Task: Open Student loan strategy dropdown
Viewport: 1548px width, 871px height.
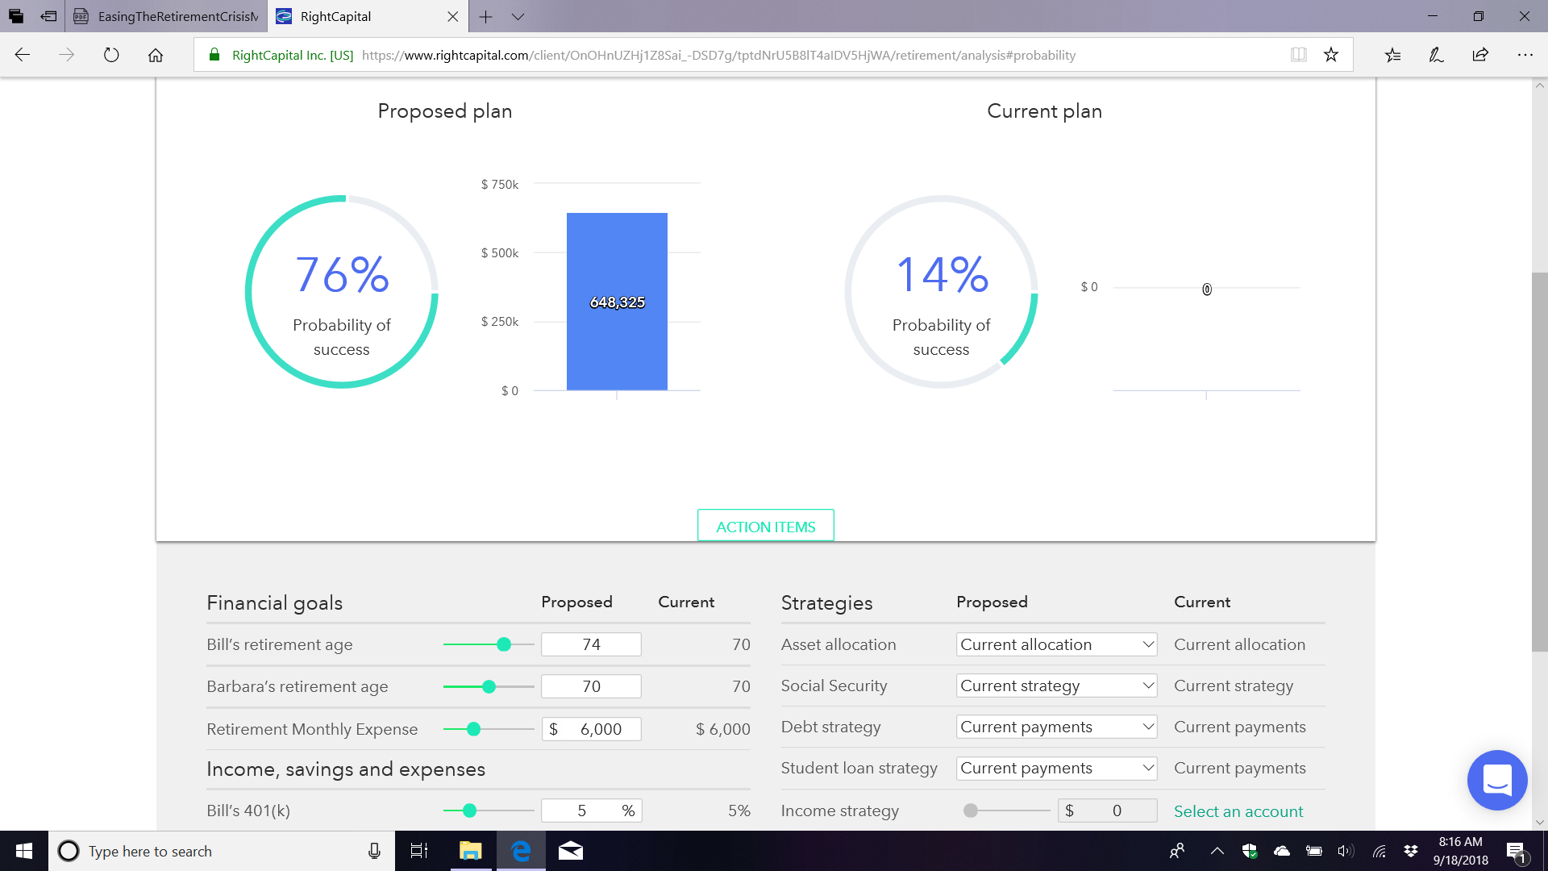Action: click(1056, 768)
